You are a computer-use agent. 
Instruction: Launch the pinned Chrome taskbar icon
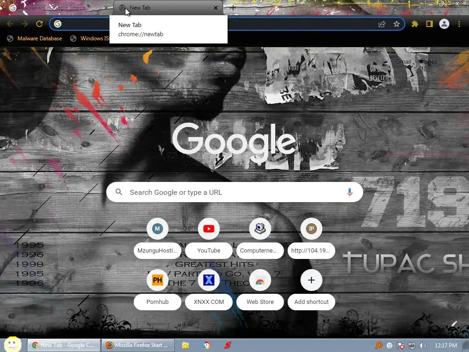pyautogui.click(x=207, y=346)
